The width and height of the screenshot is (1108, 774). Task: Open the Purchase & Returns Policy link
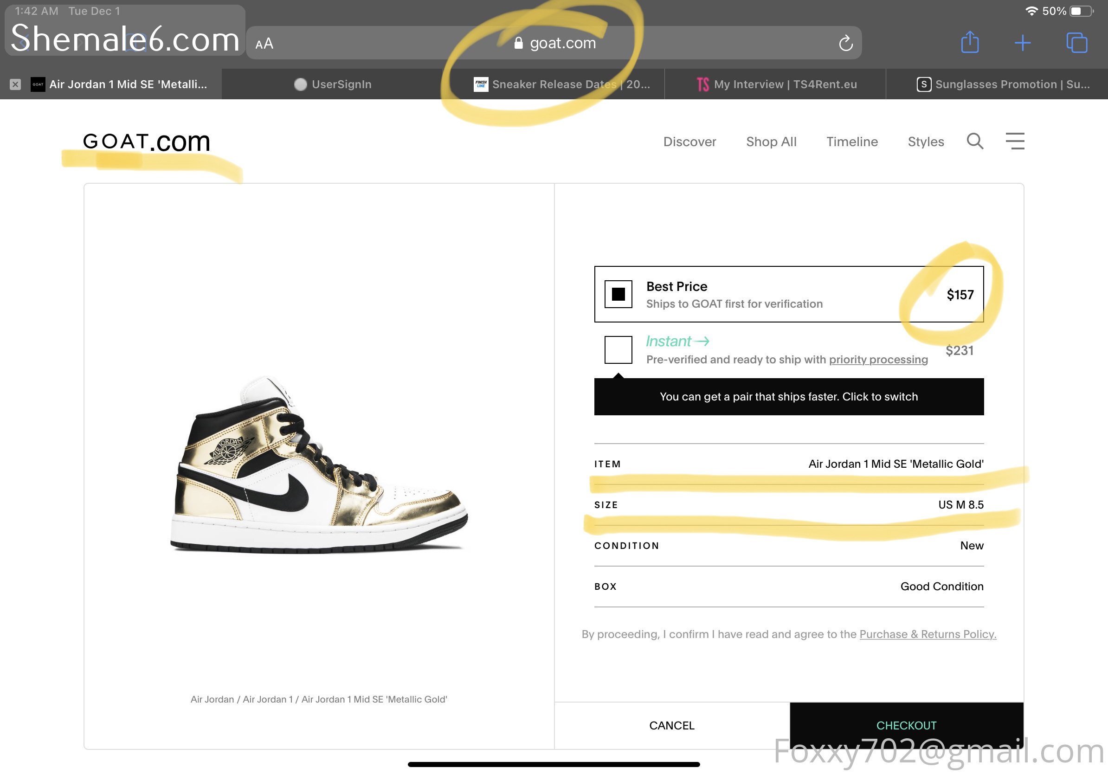point(927,633)
